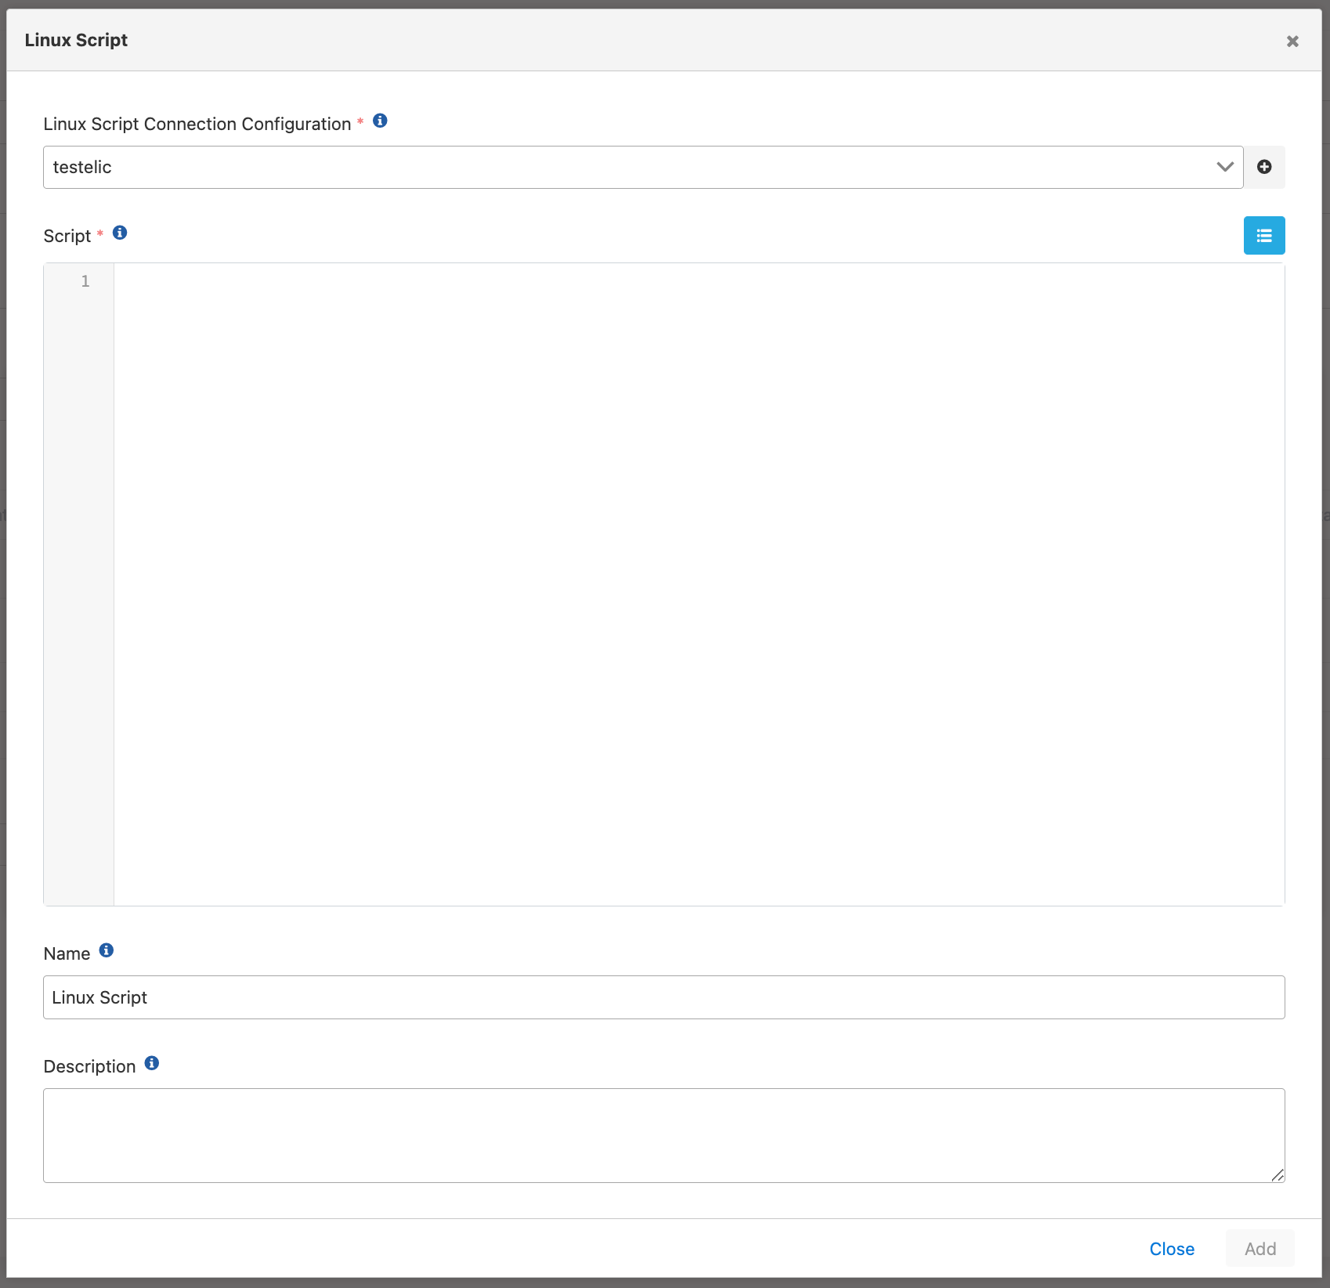Screen dimensions: 1330x1288
Task: Show info for Connection Configuration field
Action: click(x=380, y=121)
